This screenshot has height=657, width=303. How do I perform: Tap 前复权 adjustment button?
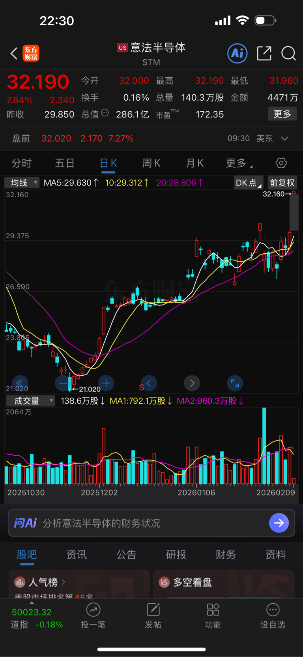(x=282, y=183)
